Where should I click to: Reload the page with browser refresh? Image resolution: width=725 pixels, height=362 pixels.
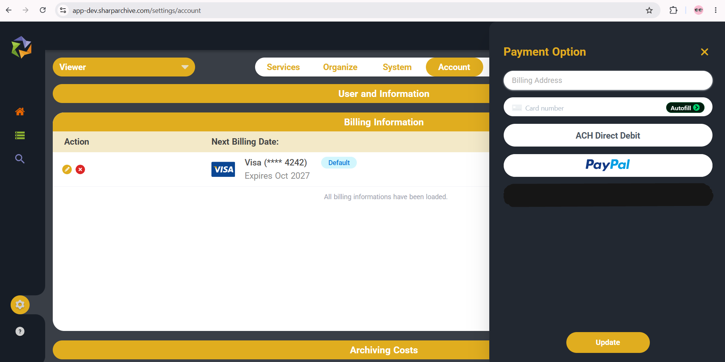pyautogui.click(x=43, y=10)
